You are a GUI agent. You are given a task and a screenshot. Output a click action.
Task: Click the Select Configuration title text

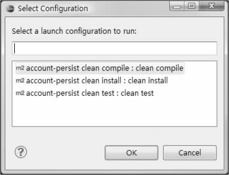(52, 8)
